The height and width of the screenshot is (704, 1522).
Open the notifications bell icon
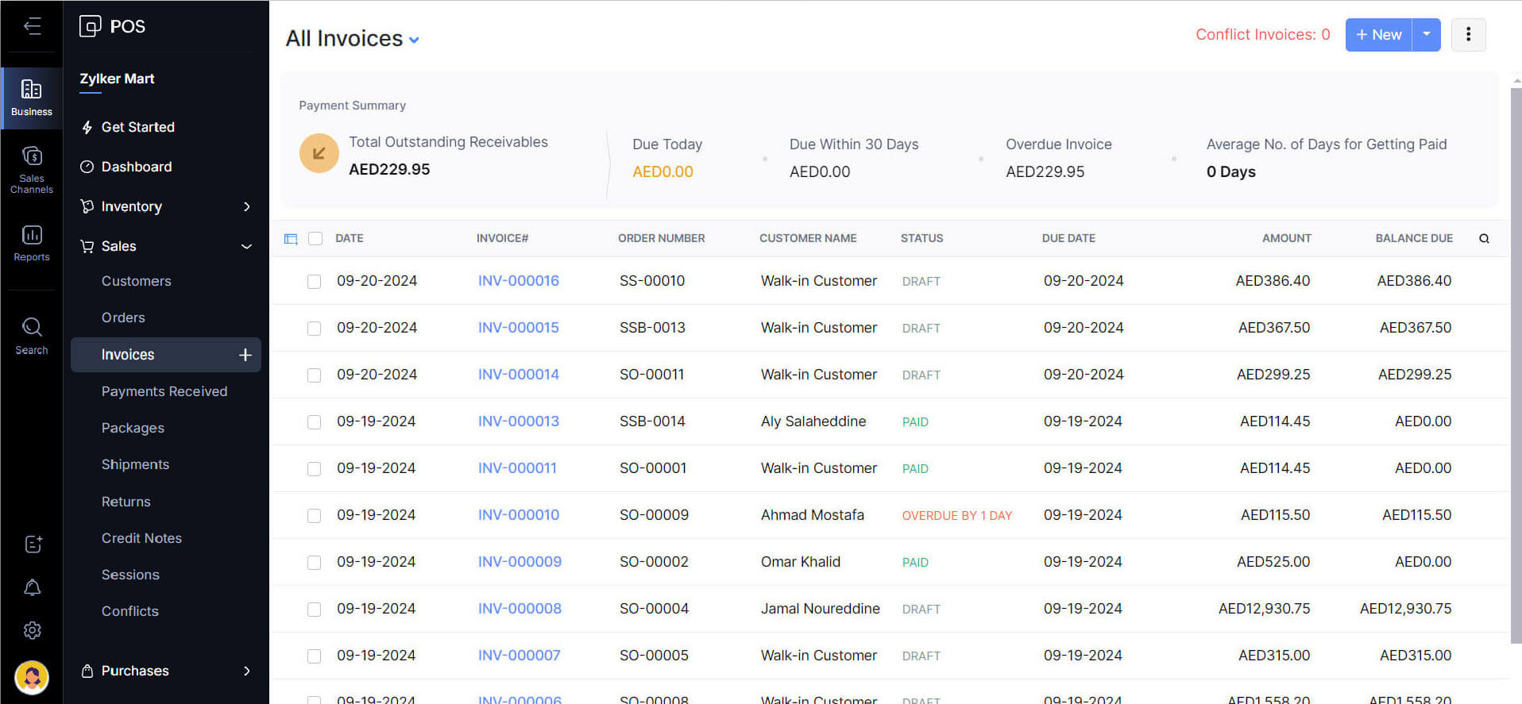pyautogui.click(x=33, y=587)
